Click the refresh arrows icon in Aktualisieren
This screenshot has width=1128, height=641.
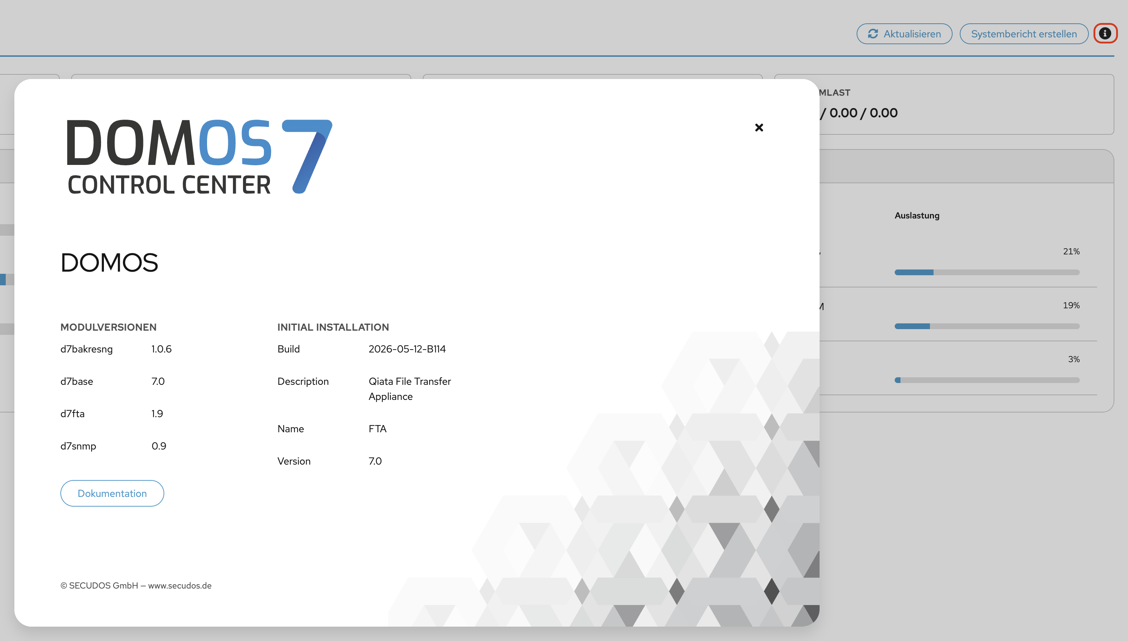873,34
